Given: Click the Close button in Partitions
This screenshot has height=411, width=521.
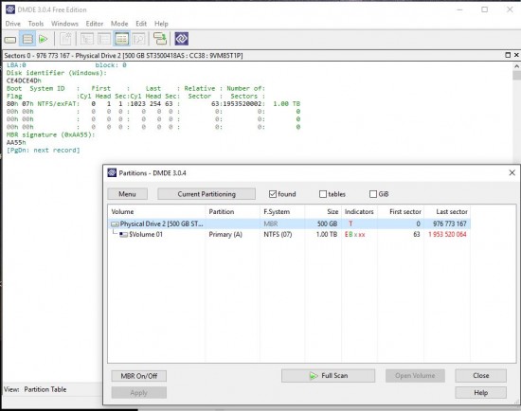Looking at the screenshot, I should 481,375.
